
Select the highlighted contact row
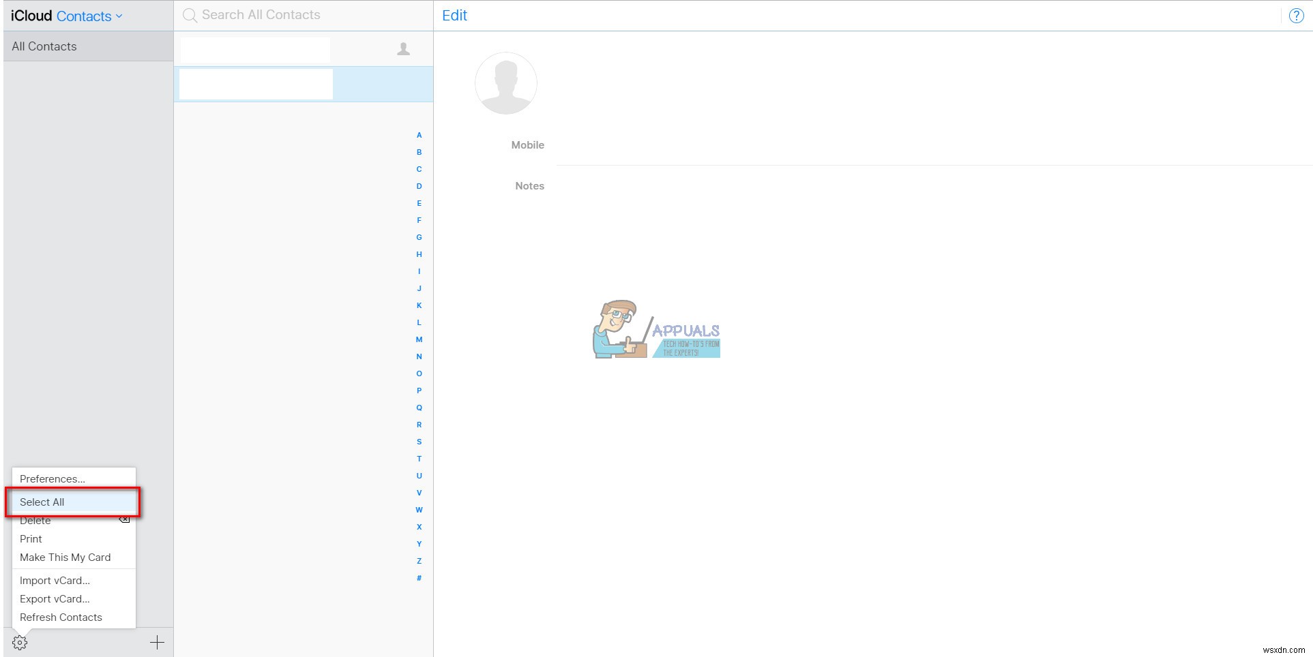point(304,84)
